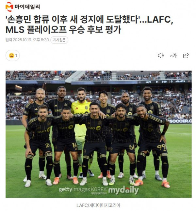
Task: Click the gettyimages KOREA watermark
Action: pos(83,190)
